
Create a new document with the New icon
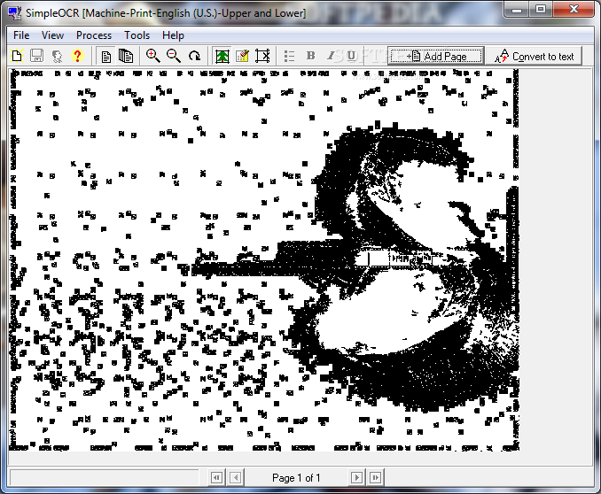(x=17, y=56)
